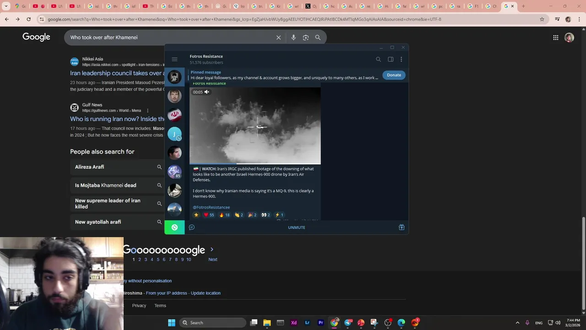Open Chrome three-dot menu
The image size is (586, 330).
tap(579, 19)
